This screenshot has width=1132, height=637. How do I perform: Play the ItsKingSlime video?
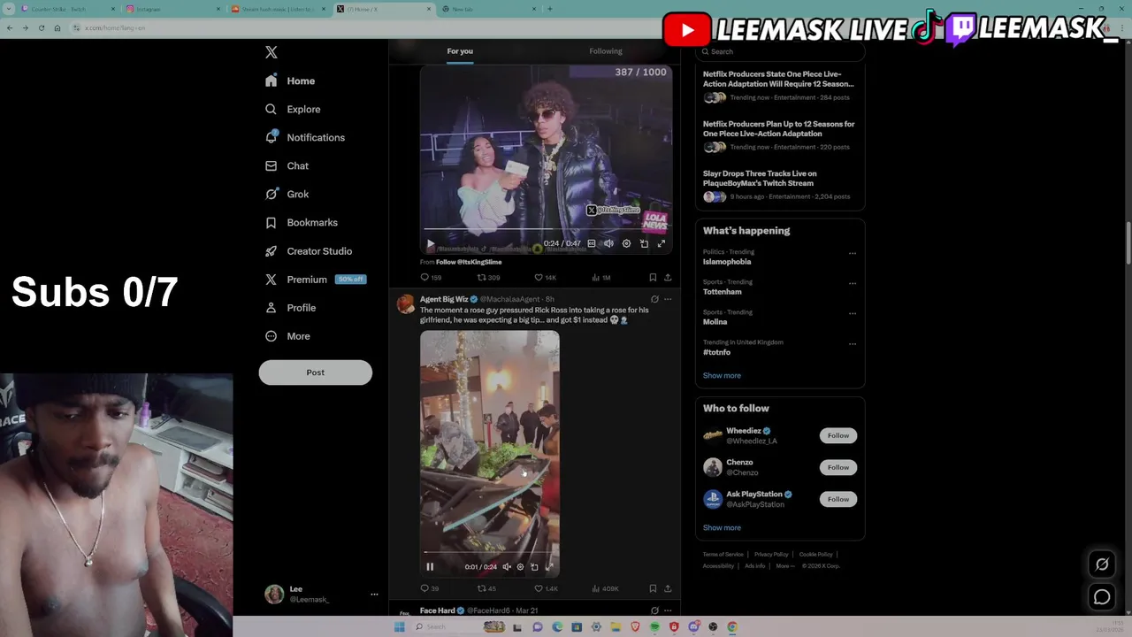(x=431, y=243)
